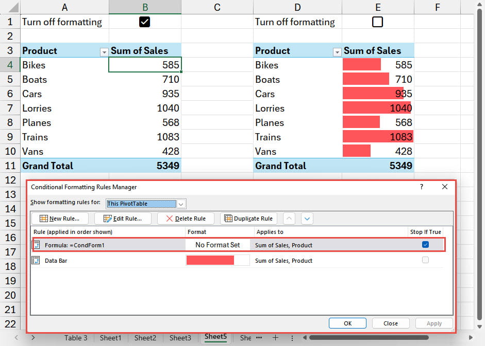
Task: Click the New Rule button
Action: pyautogui.click(x=59, y=218)
